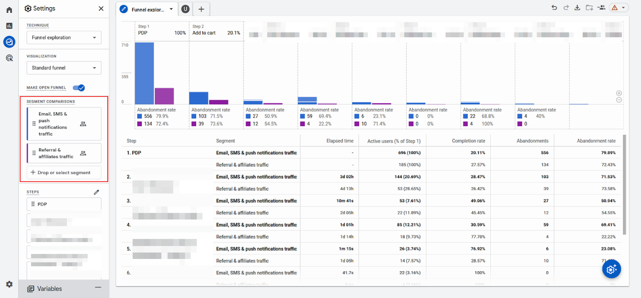Viewport: 641px width, 298px height.
Task: Edit steps with the pencil icon
Action: click(97, 192)
